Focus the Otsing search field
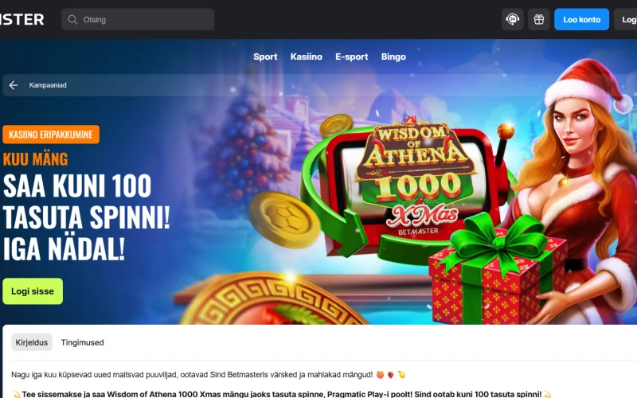Image resolution: width=637 pixels, height=398 pixels. [138, 19]
